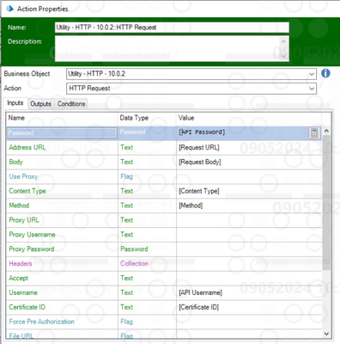
Task: Click the value cell for Proxy URL
Action: click(x=249, y=220)
